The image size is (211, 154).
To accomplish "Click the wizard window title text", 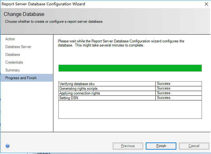I will point(43,4).
